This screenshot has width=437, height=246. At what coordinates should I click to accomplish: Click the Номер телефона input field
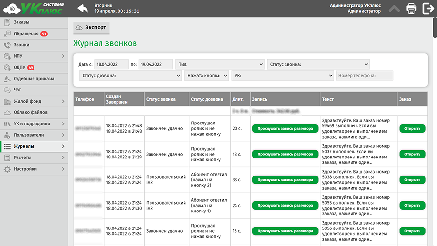pyautogui.click(x=365, y=75)
